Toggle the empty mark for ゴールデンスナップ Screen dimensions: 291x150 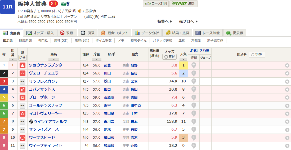[23, 106]
